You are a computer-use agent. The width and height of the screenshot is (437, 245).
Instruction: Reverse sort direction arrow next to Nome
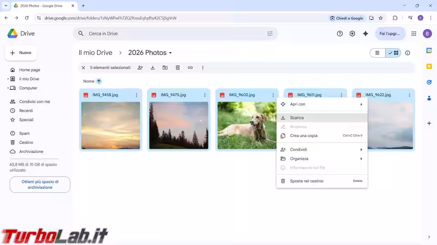tap(99, 81)
